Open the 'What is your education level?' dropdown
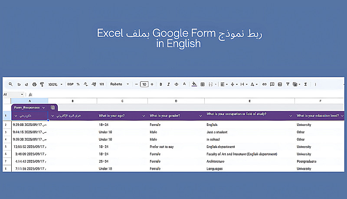The width and height of the screenshot is (347, 199). click(342, 116)
